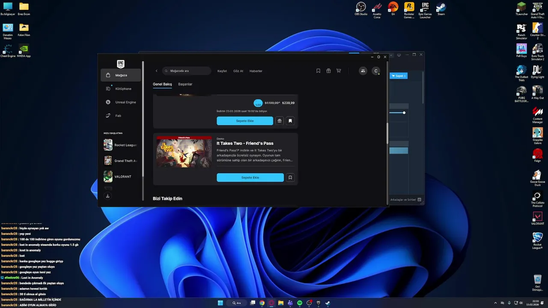The width and height of the screenshot is (548, 308).
Task: Open Content Manager desktop shortcut
Action: (x=537, y=115)
